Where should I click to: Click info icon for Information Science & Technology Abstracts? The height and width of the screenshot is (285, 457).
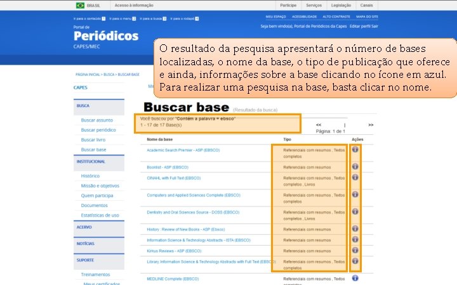pos(355,239)
